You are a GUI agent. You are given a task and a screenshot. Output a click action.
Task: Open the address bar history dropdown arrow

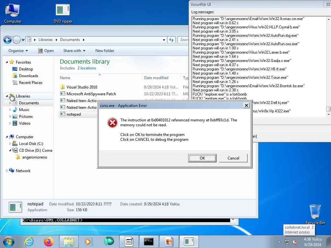pos(164,40)
